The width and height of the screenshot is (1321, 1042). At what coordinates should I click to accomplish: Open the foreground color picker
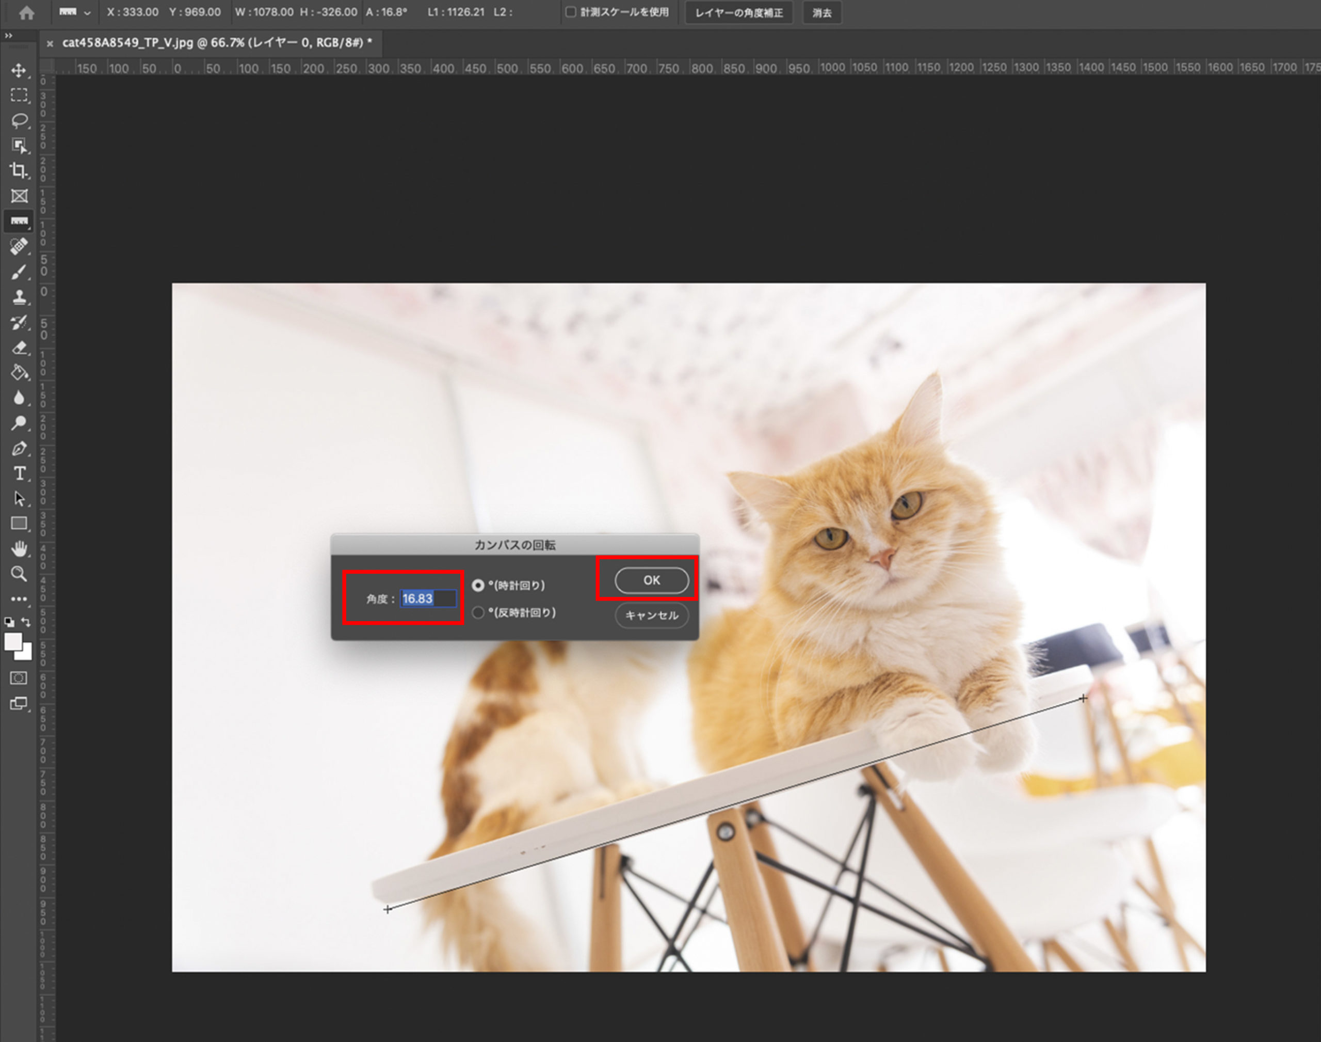coord(13,641)
